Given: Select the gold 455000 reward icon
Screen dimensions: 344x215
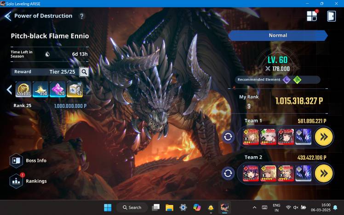Looking at the screenshot, I should [23, 90].
